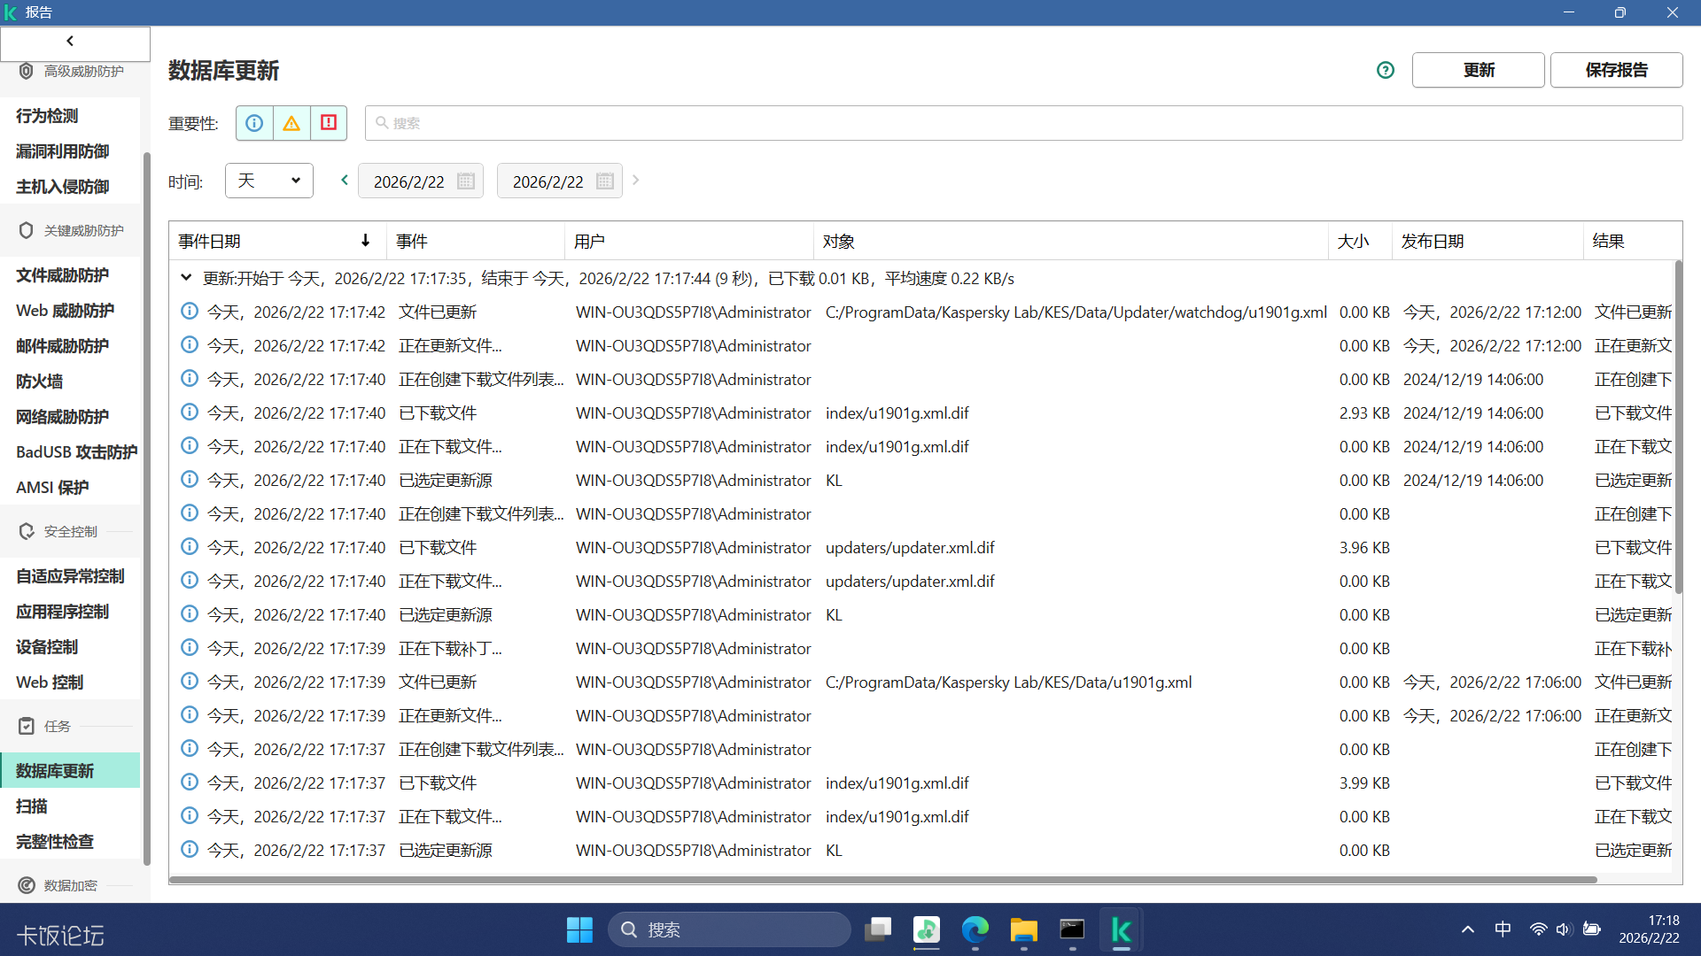The image size is (1701, 956).
Task: Click the sort arrow in 事件日期 column
Action: pos(365,241)
